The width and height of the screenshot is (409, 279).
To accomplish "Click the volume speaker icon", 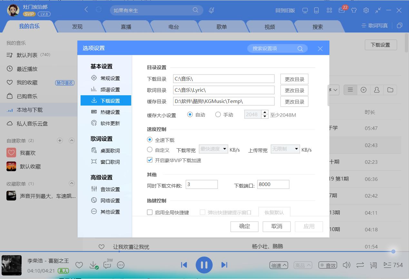I will 346,265.
